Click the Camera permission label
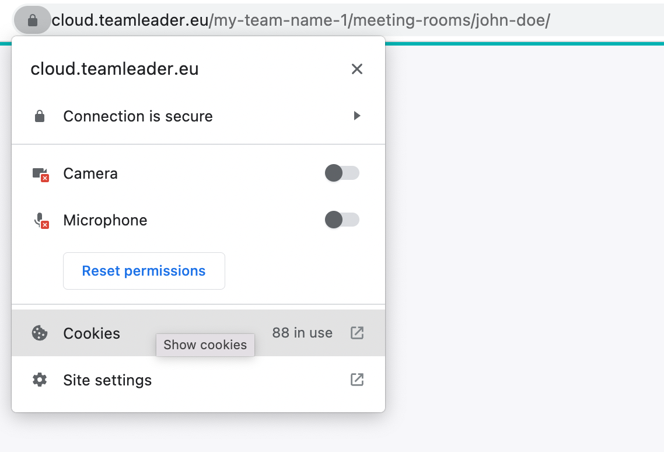The image size is (664, 452). [90, 173]
